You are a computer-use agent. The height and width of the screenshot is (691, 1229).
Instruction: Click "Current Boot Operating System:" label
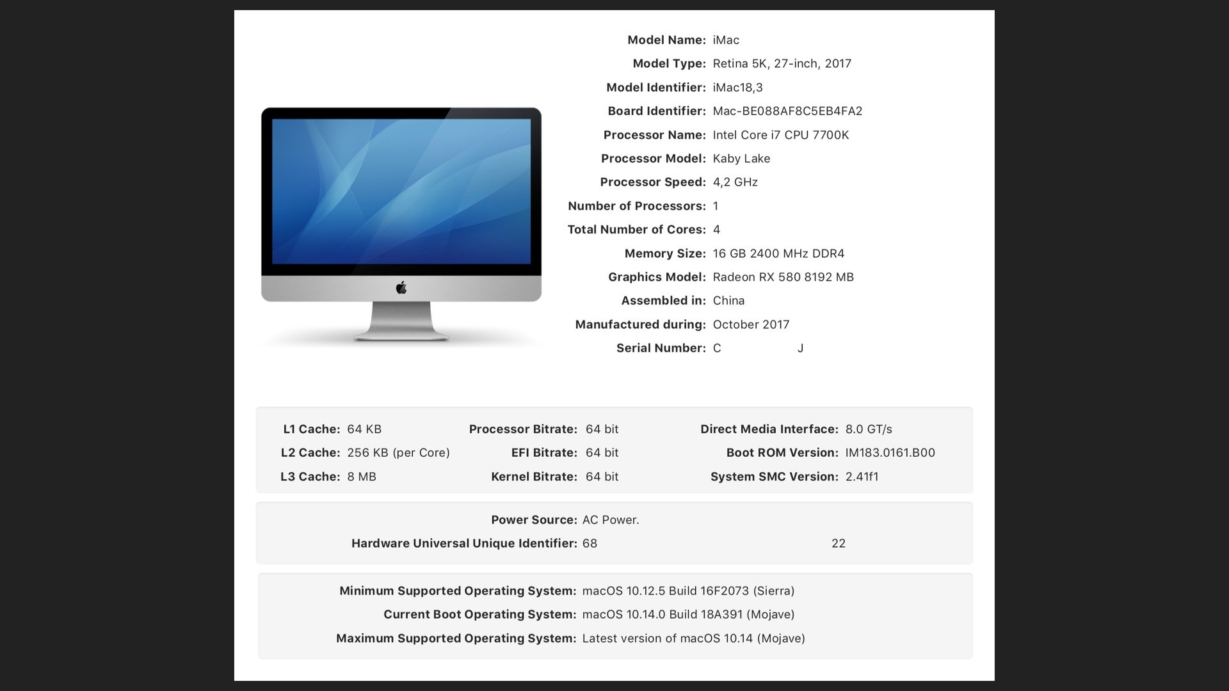click(x=480, y=615)
